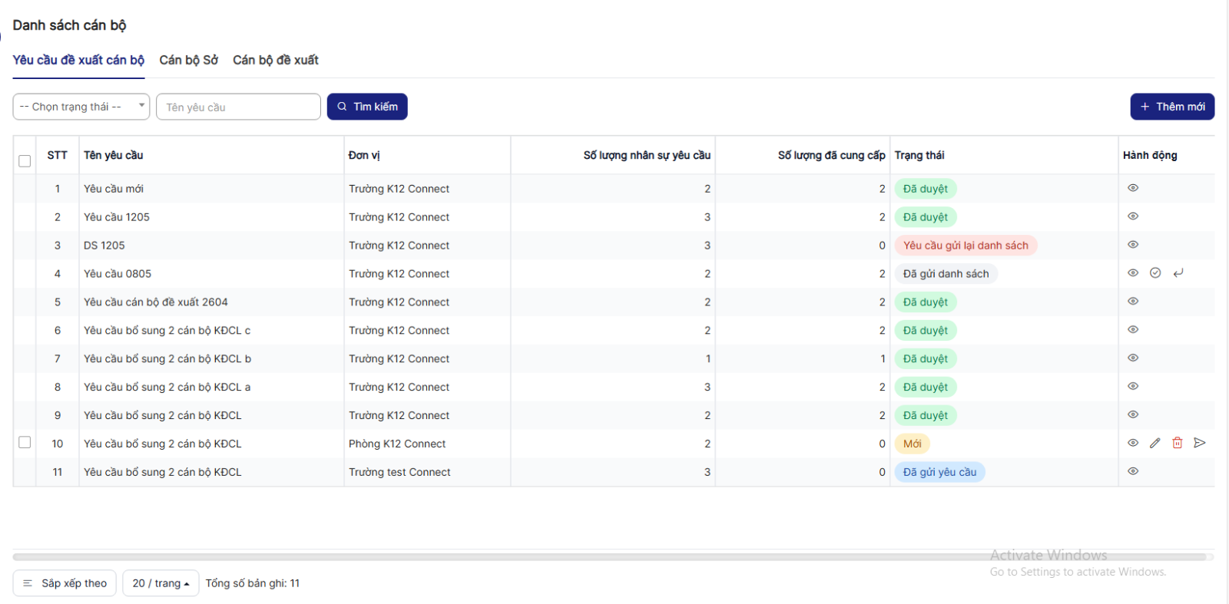This screenshot has height=604, width=1229.
Task: Open eye view icon for DS 1205
Action: 1132,245
